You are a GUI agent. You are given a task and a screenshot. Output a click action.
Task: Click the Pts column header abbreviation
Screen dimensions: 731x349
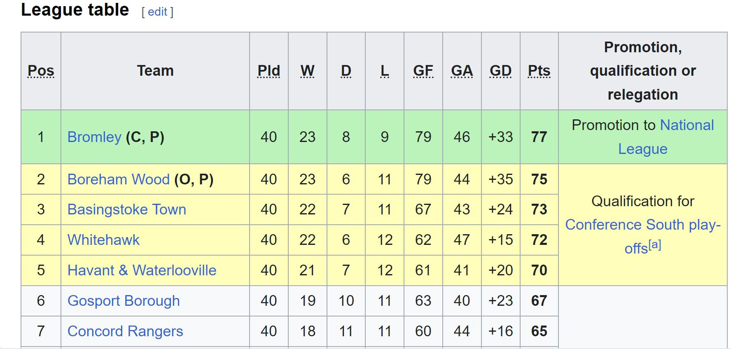click(x=539, y=71)
